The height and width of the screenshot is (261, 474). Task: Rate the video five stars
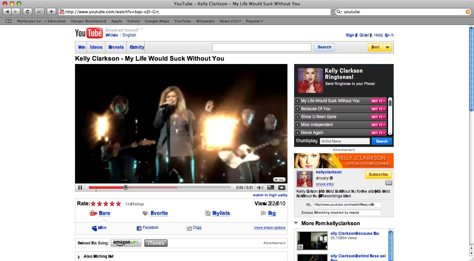pos(118,204)
